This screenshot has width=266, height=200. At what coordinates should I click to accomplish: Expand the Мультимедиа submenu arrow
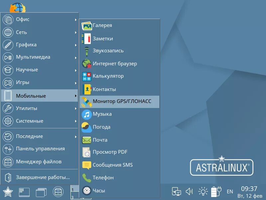76,58
